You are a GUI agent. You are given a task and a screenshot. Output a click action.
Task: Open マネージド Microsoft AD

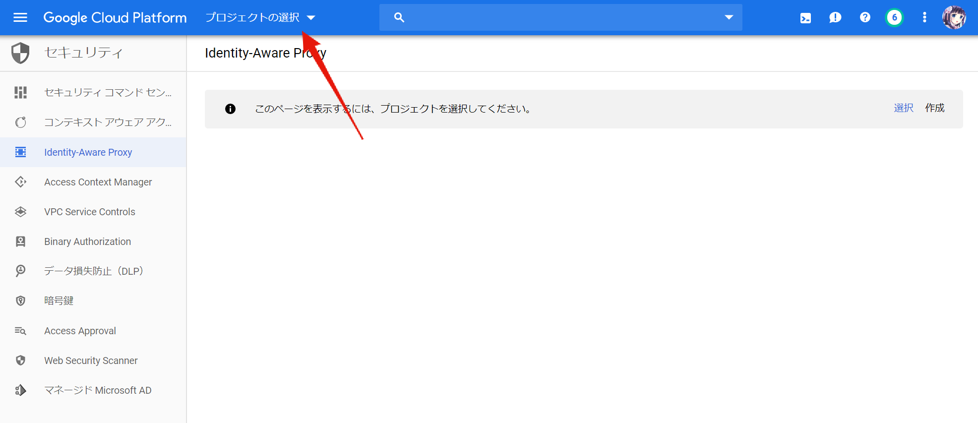coord(93,390)
